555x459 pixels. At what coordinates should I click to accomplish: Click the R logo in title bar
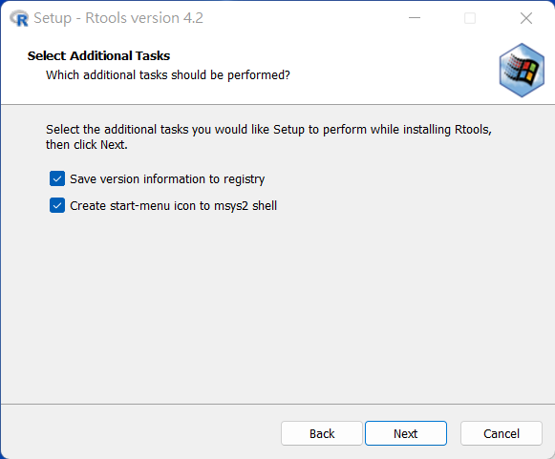[19, 18]
